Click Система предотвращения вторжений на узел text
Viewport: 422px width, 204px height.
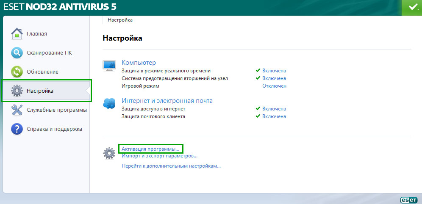click(175, 78)
